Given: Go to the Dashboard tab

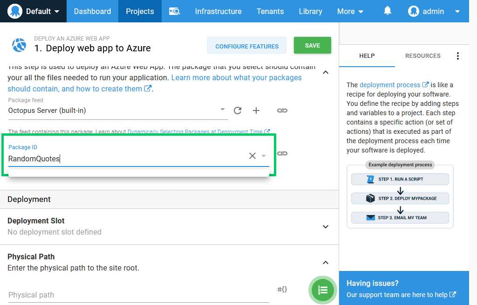Looking at the screenshot, I should pyautogui.click(x=93, y=11).
